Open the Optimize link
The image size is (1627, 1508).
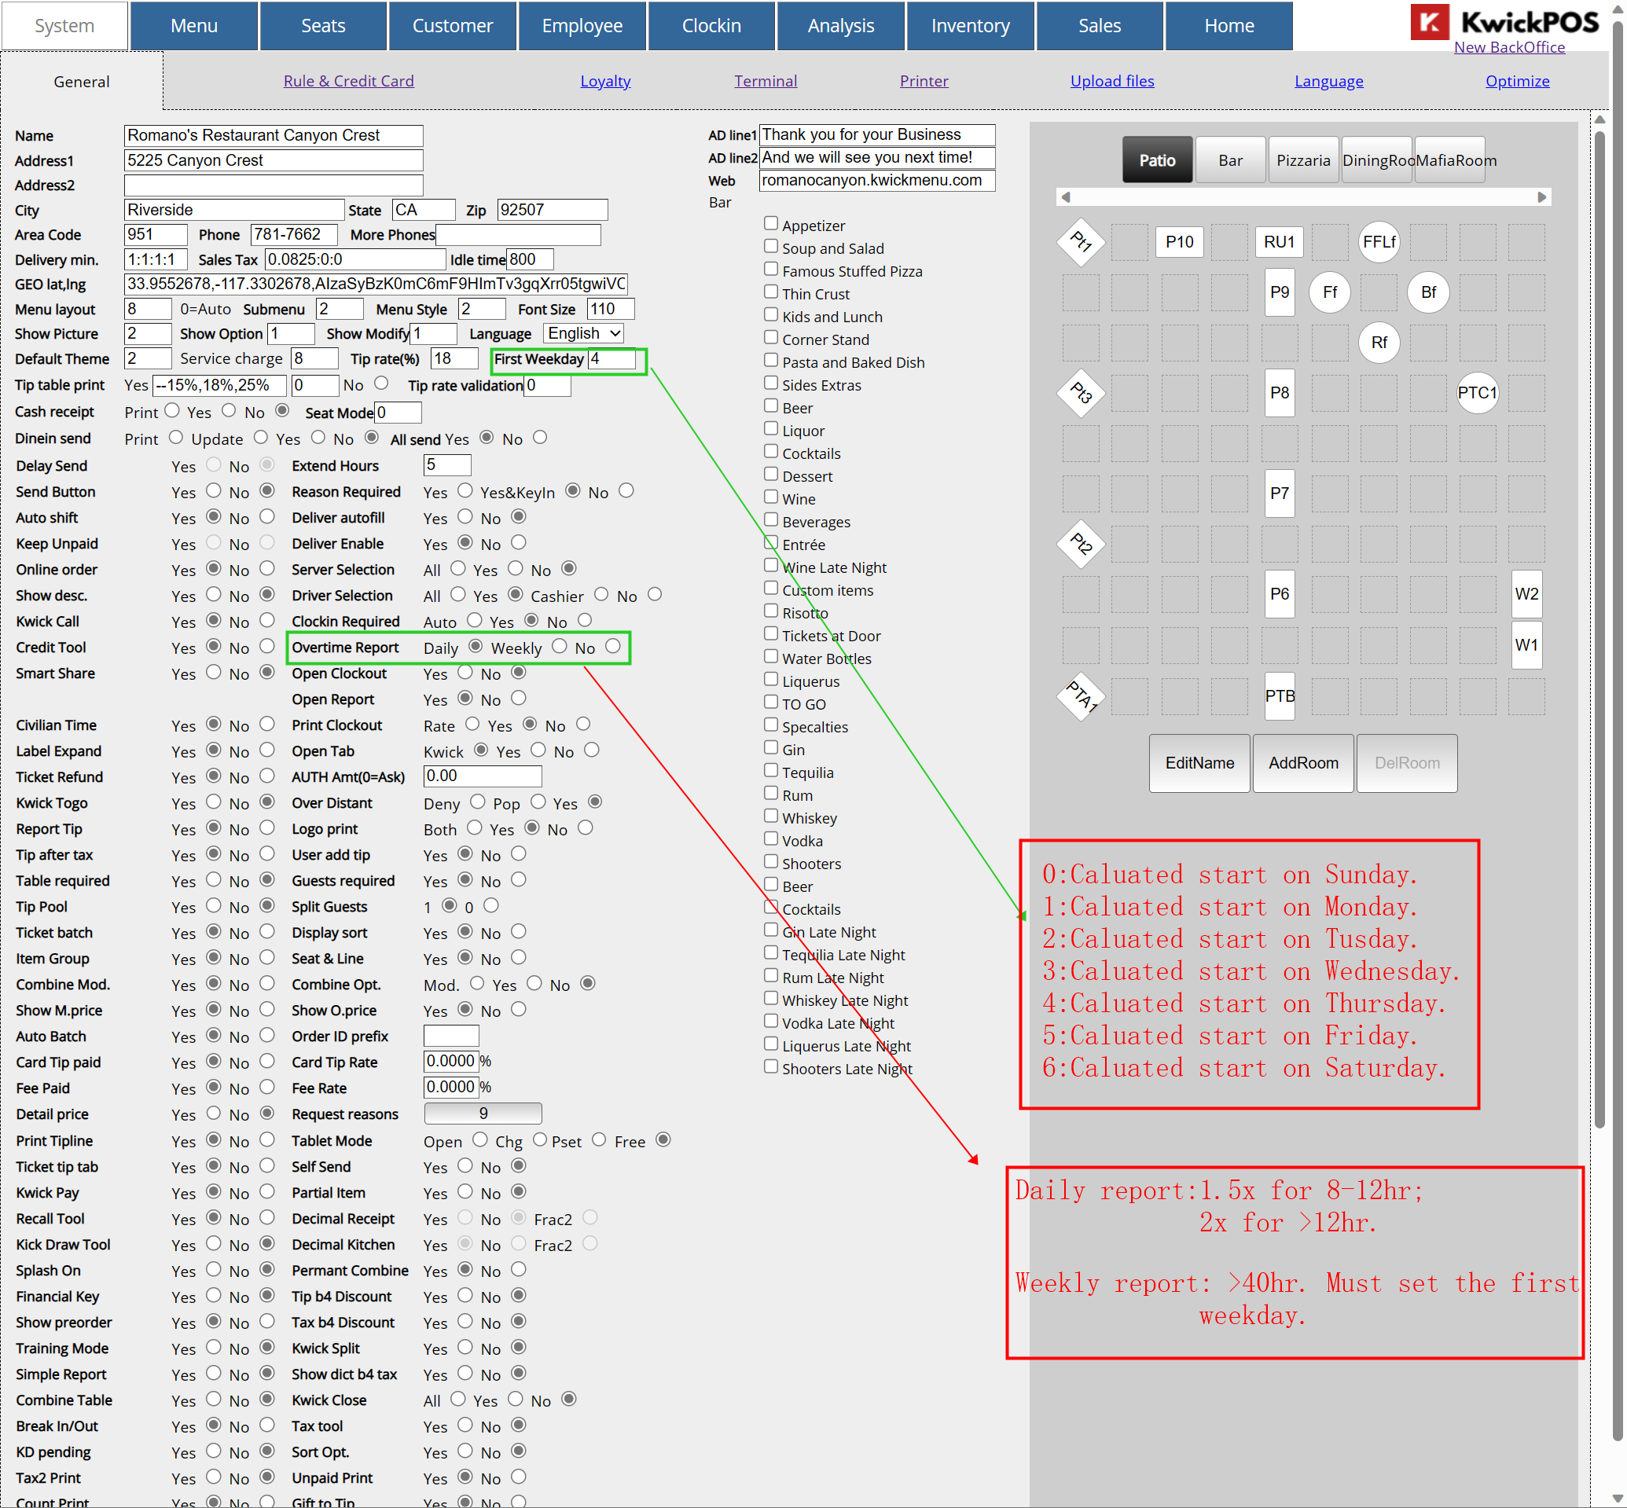[1517, 81]
